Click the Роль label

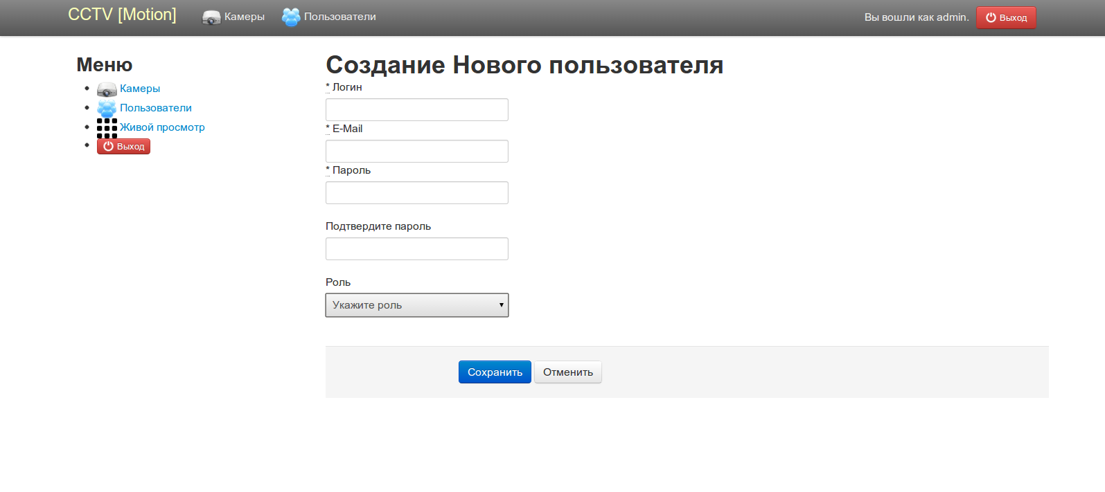pos(338,282)
